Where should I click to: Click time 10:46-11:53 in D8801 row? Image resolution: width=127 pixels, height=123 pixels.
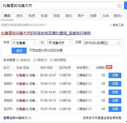(48, 84)
